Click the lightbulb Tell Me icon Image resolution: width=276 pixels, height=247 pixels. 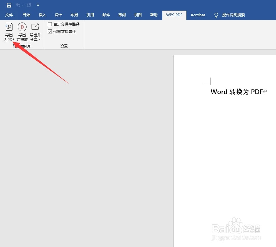point(216,15)
